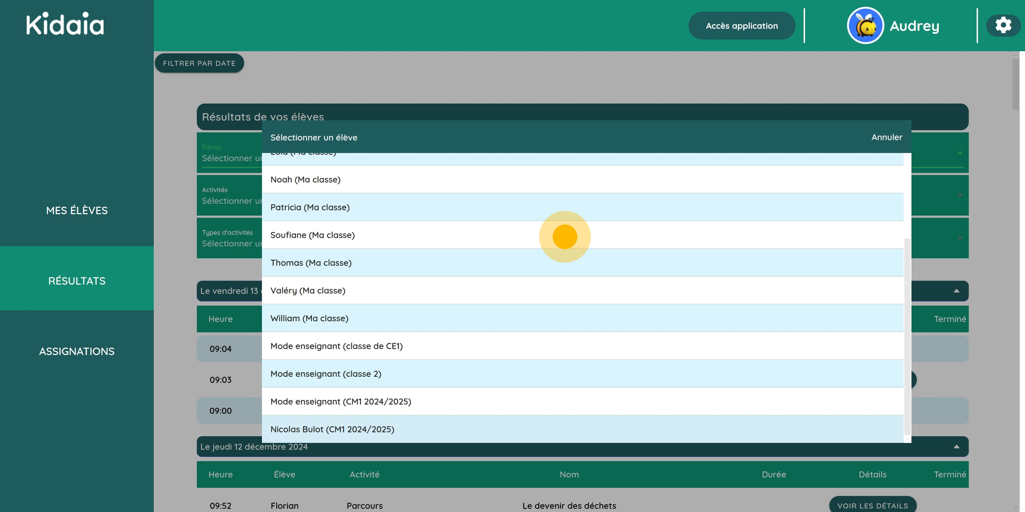Viewport: 1025px width, 512px height.
Task: Collapse the vendredi 13 date section
Action: coord(956,291)
